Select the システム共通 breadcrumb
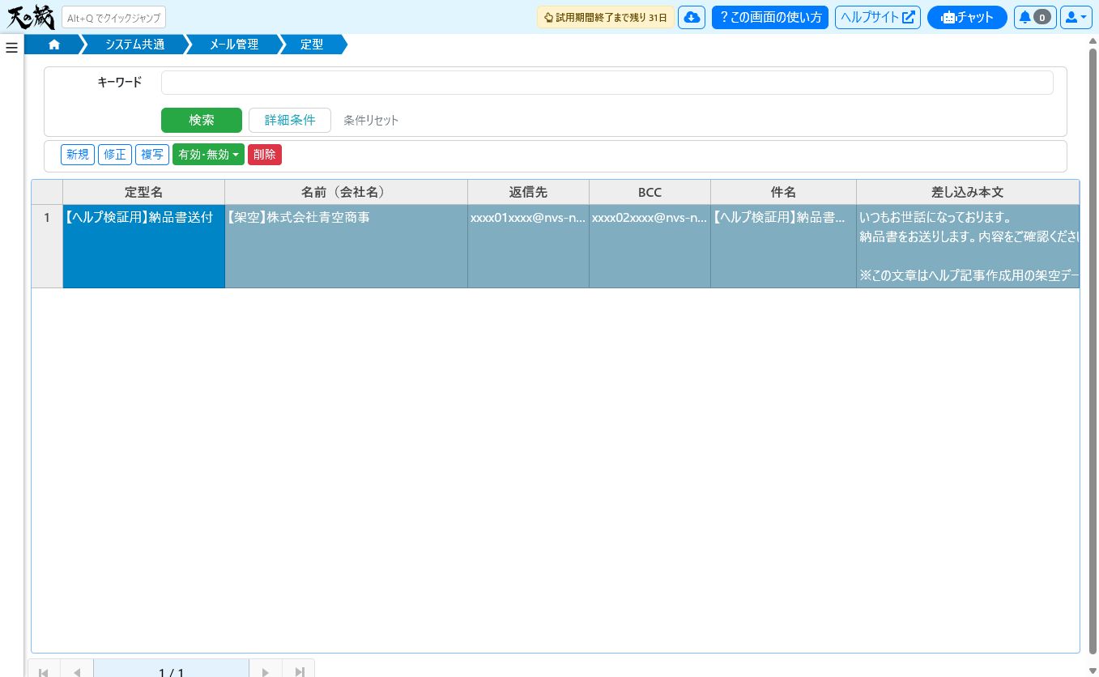The width and height of the screenshot is (1099, 677). click(134, 45)
